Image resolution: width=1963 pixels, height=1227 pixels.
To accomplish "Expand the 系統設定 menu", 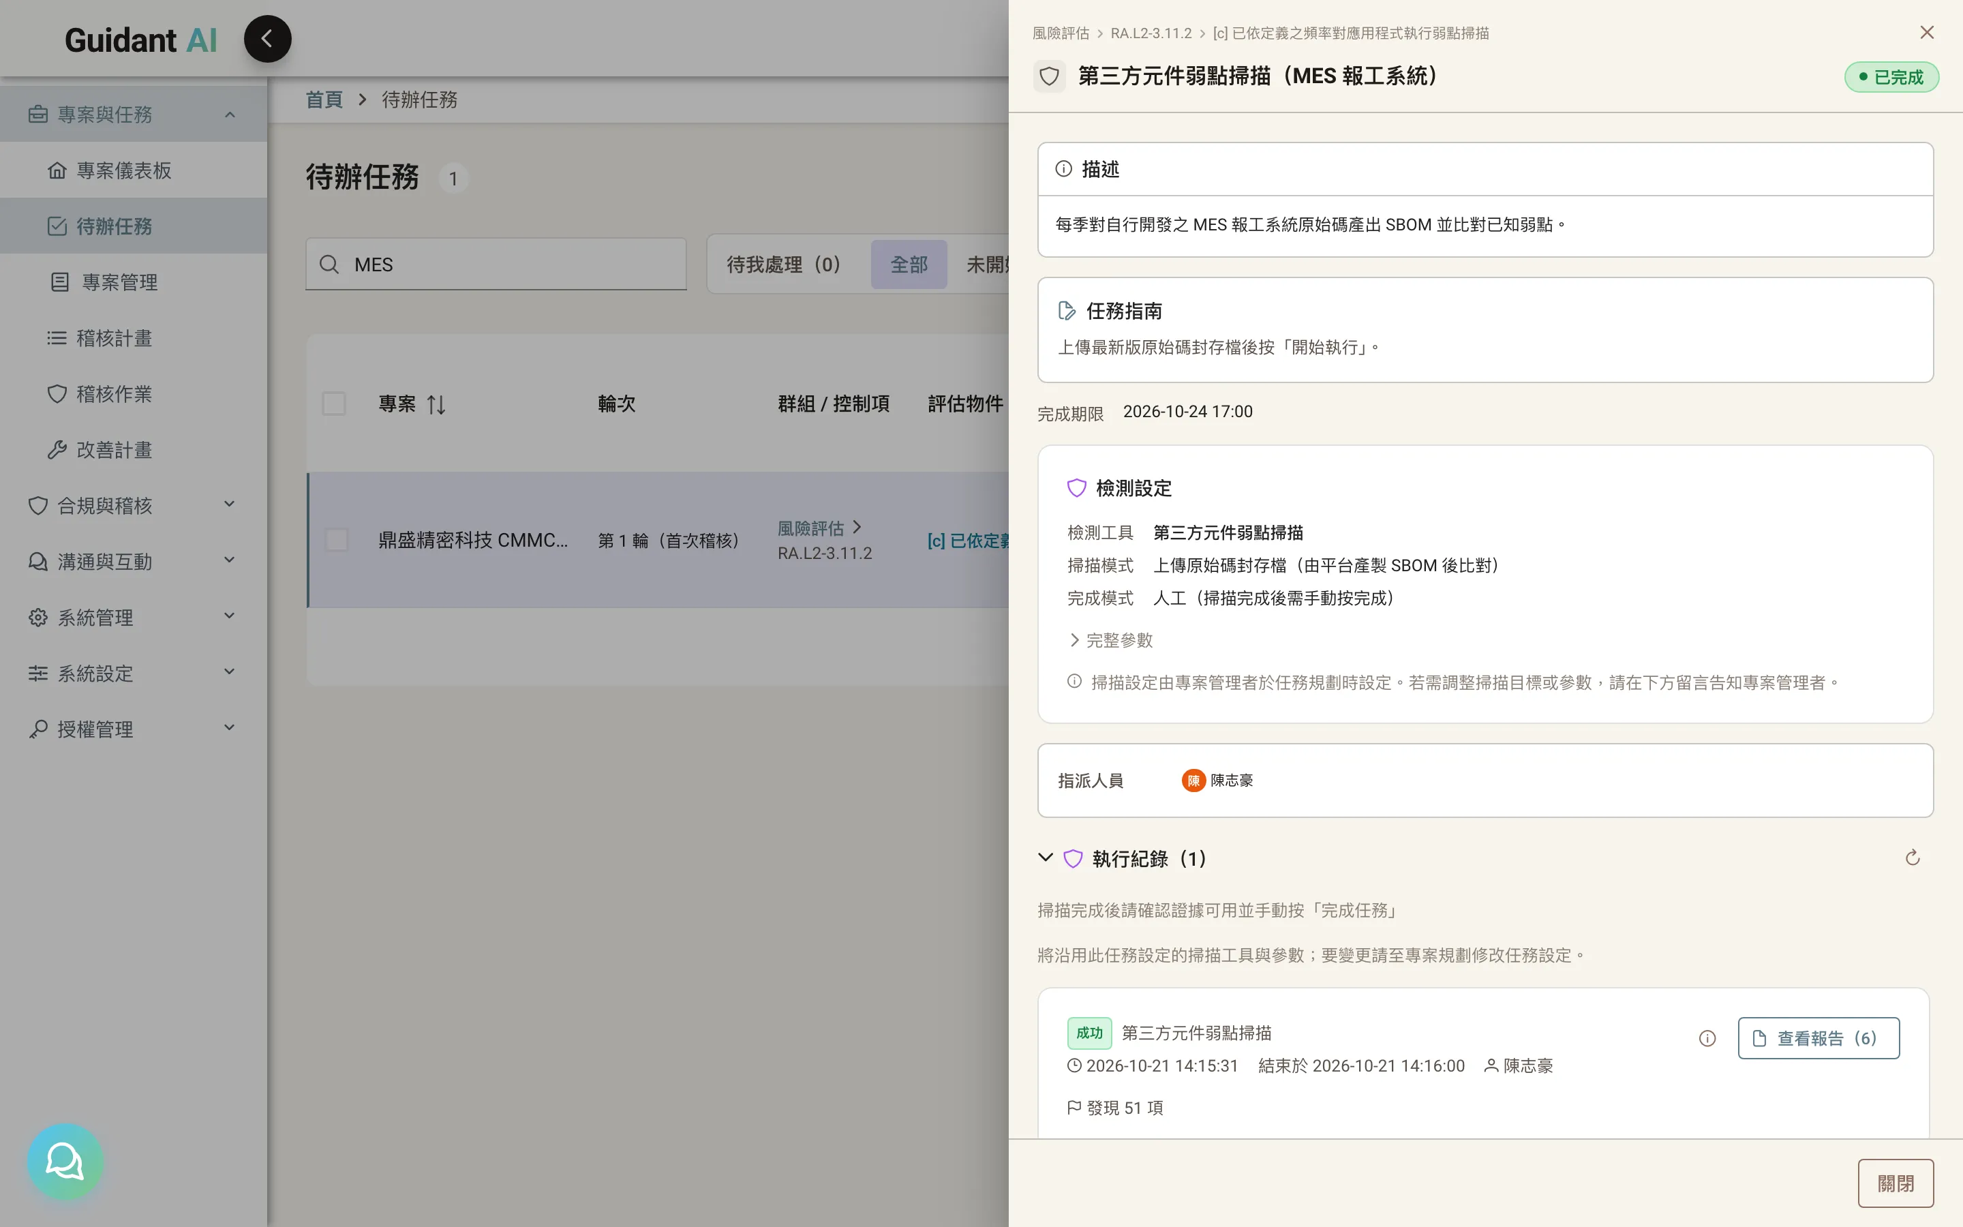I will click(133, 673).
